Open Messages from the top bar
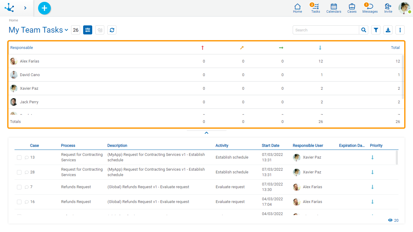This screenshot has width=413, height=232. [370, 8]
